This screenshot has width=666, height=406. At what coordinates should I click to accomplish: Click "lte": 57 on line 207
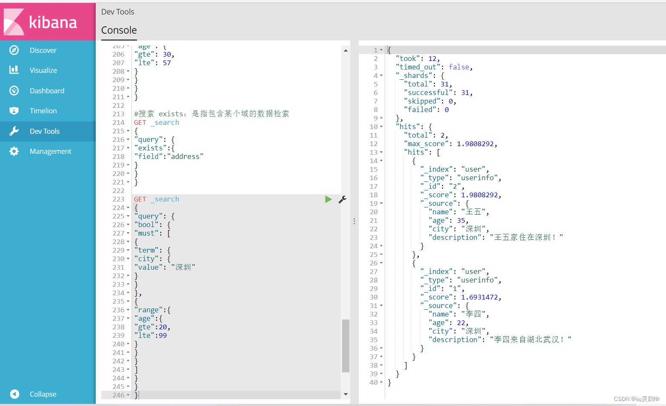coord(153,63)
